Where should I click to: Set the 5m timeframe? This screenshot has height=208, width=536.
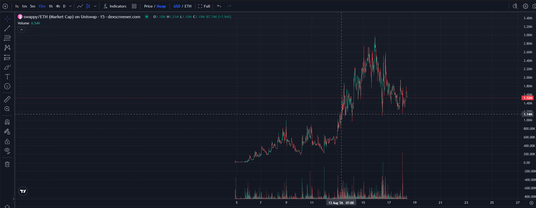(33, 6)
